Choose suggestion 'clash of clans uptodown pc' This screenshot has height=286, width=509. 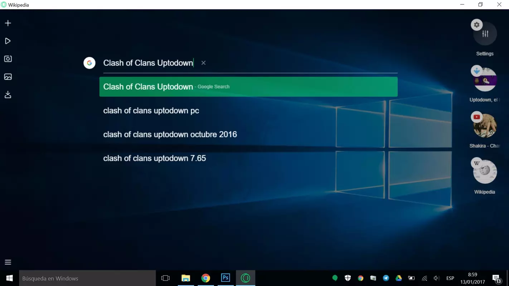tap(151, 111)
